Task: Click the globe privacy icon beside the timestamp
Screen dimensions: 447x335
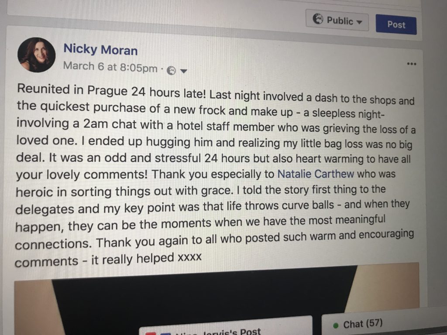Action: pyautogui.click(x=171, y=70)
